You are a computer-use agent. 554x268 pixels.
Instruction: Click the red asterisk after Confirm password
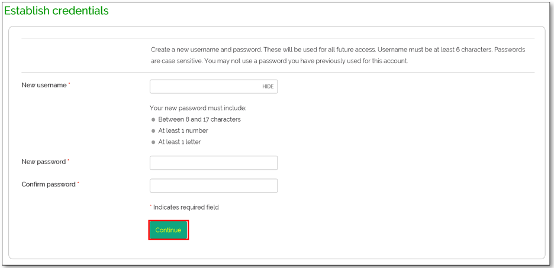[x=78, y=184]
